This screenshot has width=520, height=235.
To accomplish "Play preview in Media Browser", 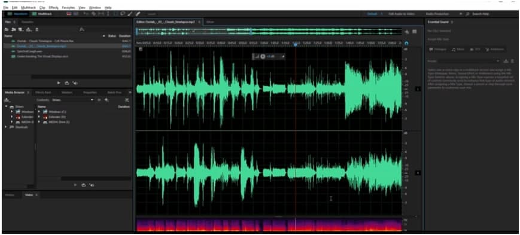I will (x=75, y=185).
